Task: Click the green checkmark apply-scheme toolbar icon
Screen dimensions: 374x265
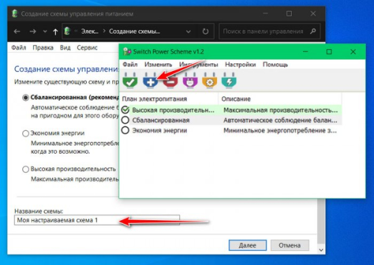Action: tap(130, 81)
